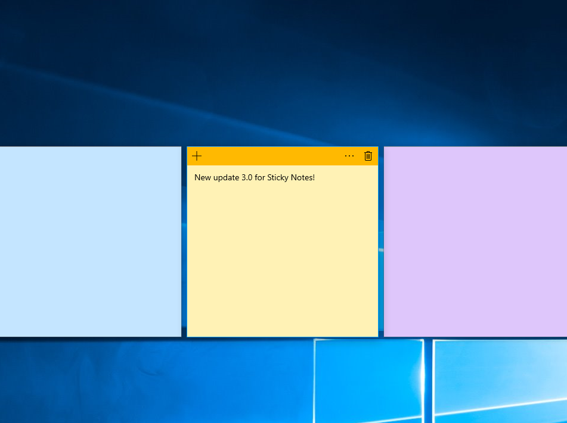Screen dimensions: 567x423
Task: Delete the yellow note with trash icon
Action: pyautogui.click(x=368, y=156)
